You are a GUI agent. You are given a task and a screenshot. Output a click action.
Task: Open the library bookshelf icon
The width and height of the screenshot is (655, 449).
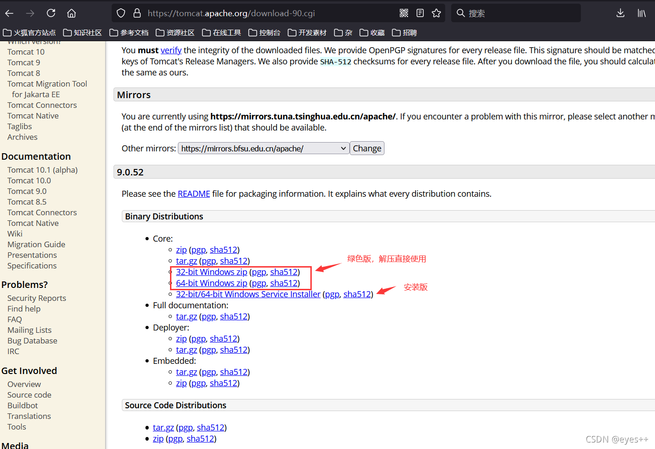pyautogui.click(x=642, y=13)
